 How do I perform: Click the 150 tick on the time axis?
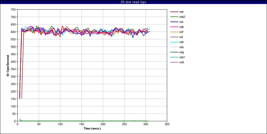click(81, 124)
